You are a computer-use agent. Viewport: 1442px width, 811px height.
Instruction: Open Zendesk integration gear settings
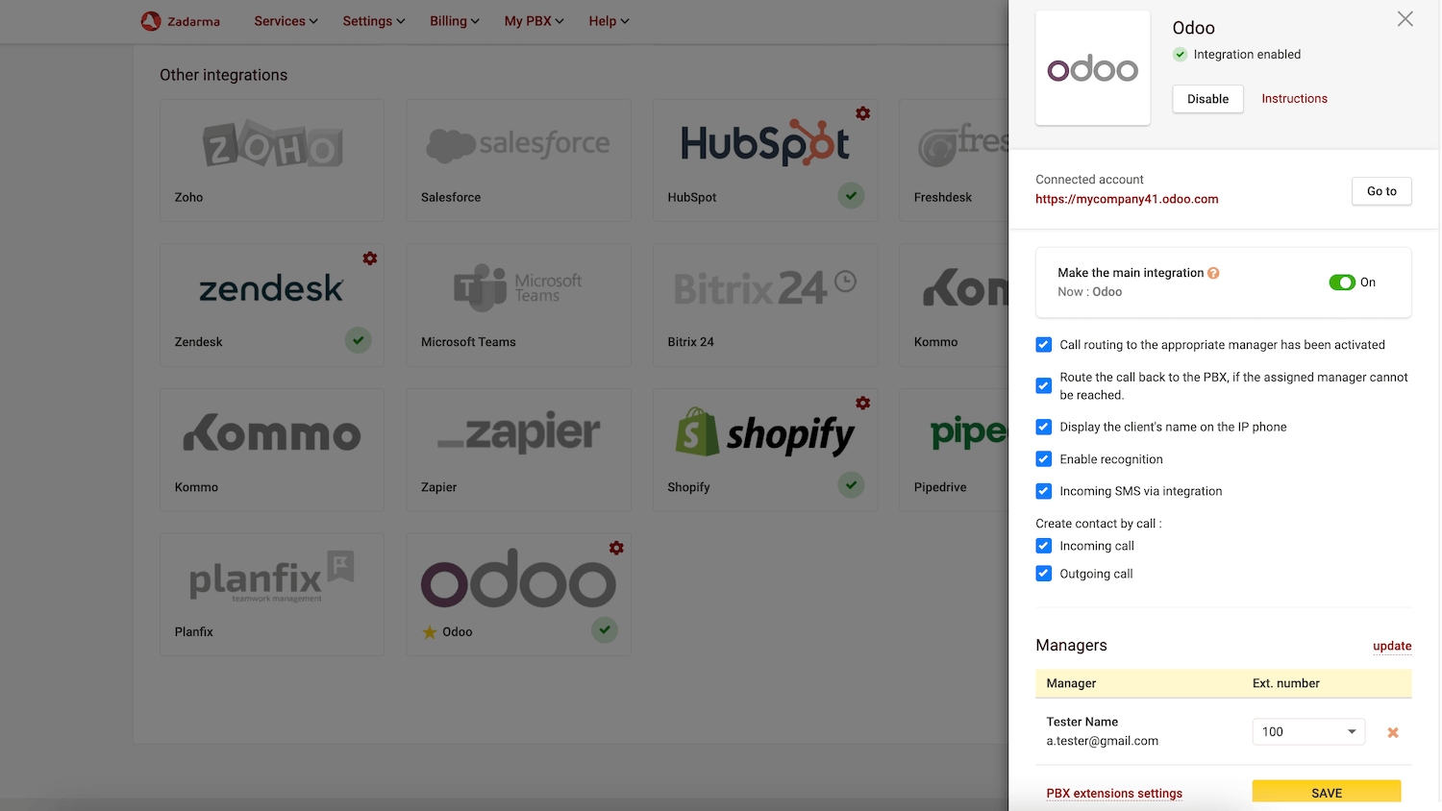(x=369, y=258)
